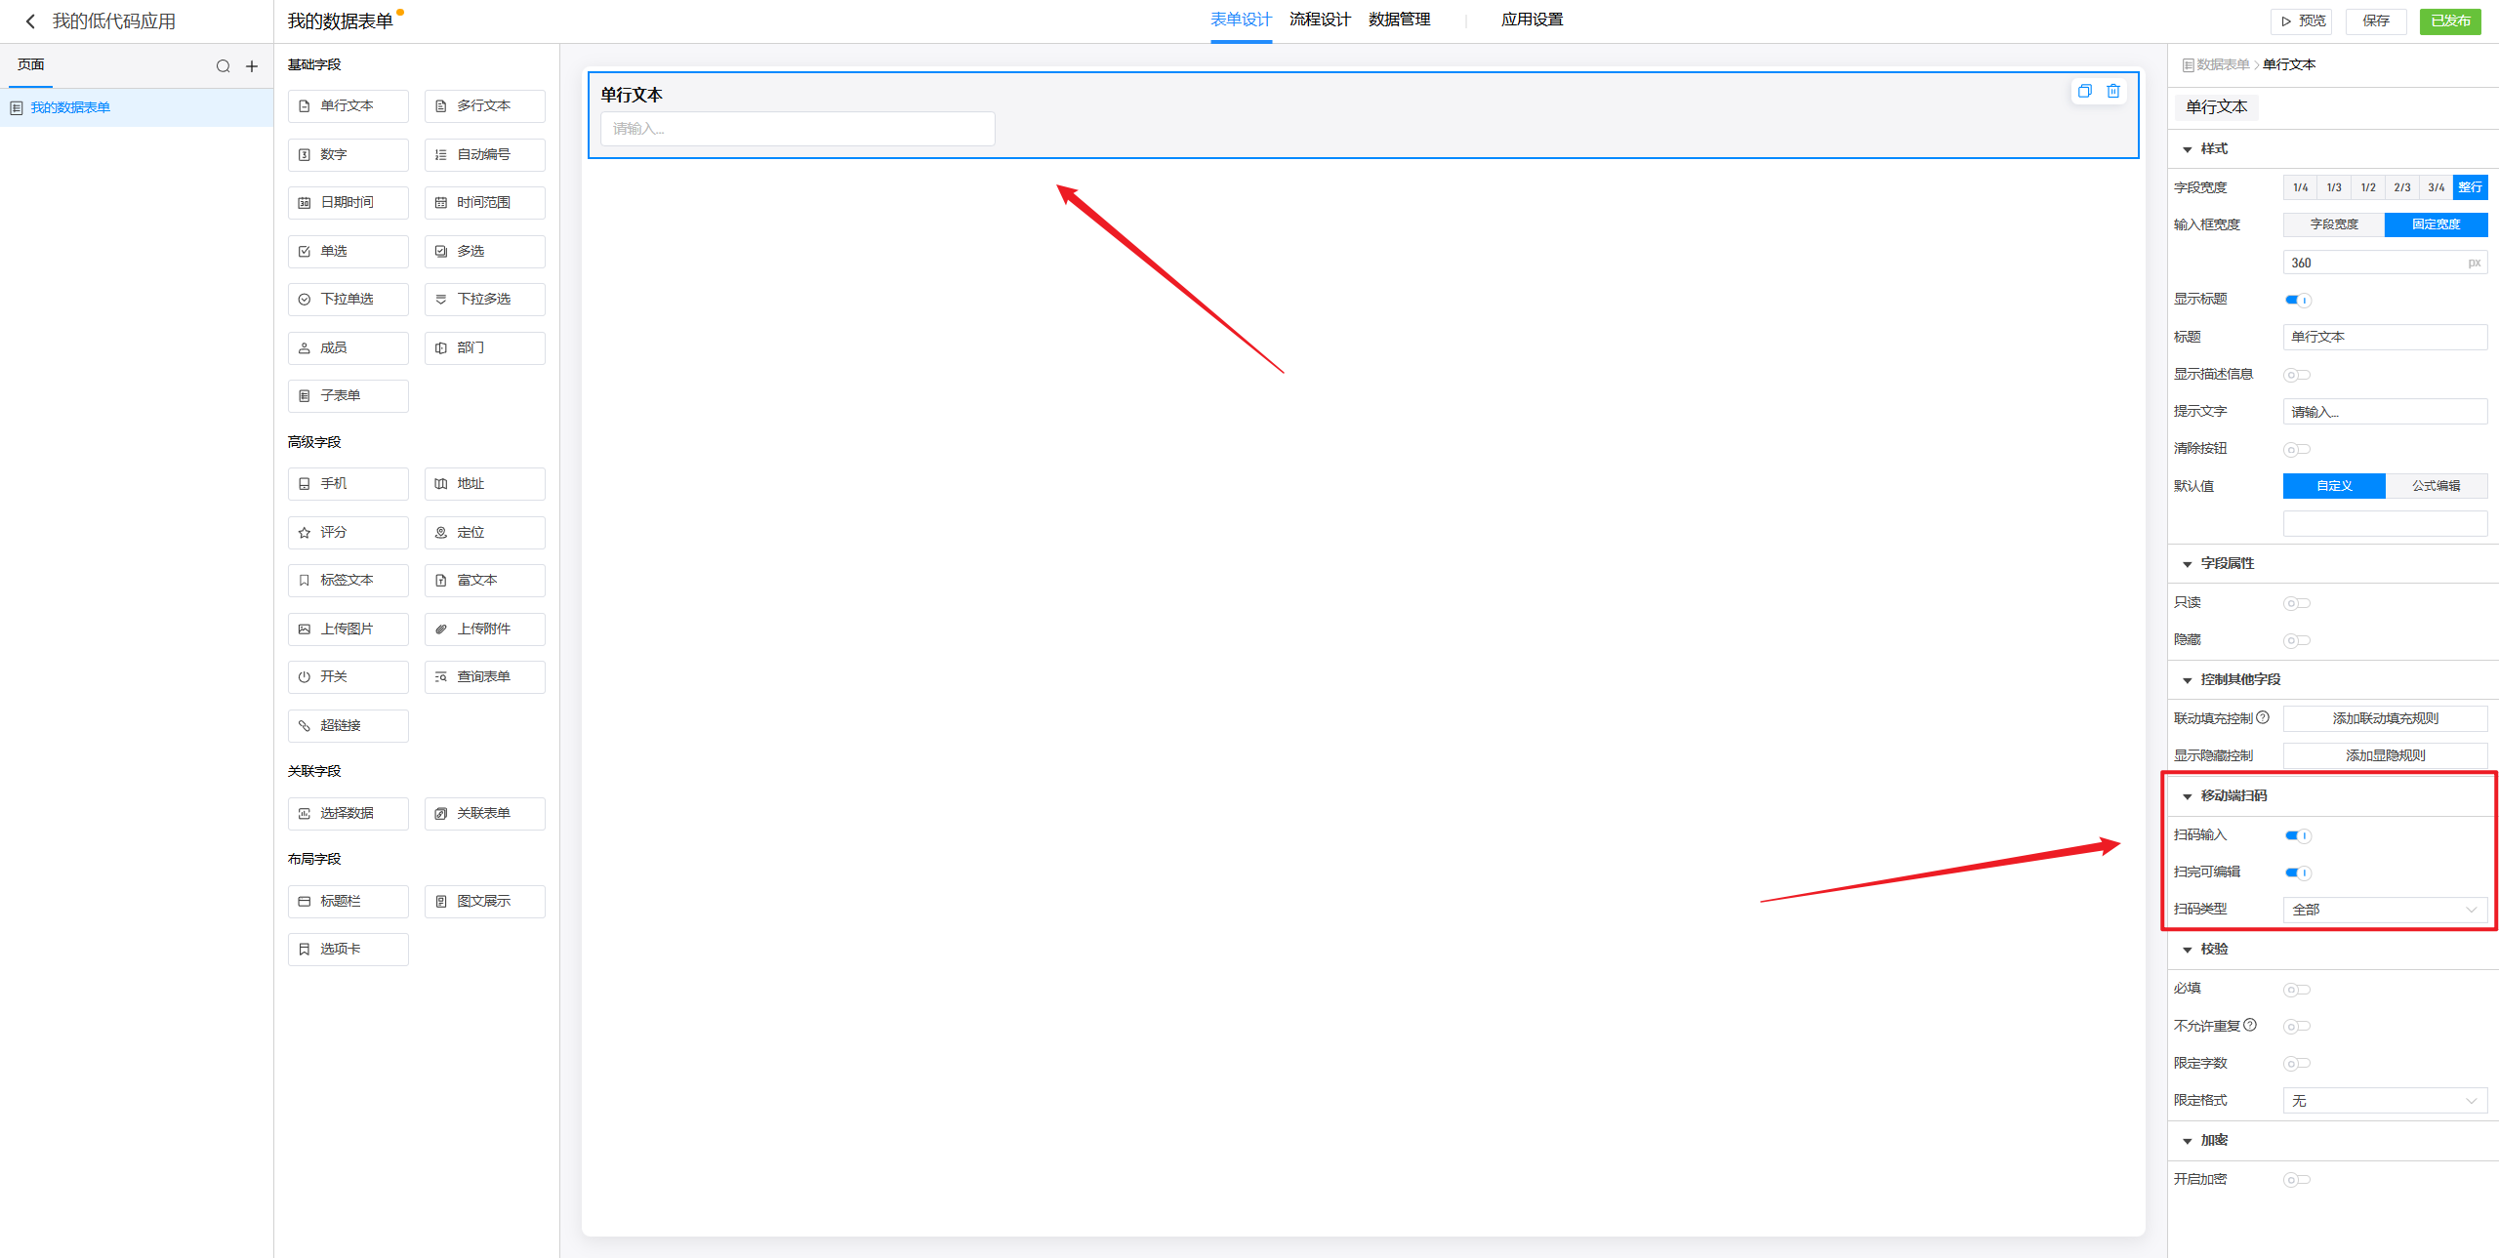Image resolution: width=2499 pixels, height=1258 pixels.
Task: Open the 限定格式 dropdown
Action: [x=2384, y=1101]
